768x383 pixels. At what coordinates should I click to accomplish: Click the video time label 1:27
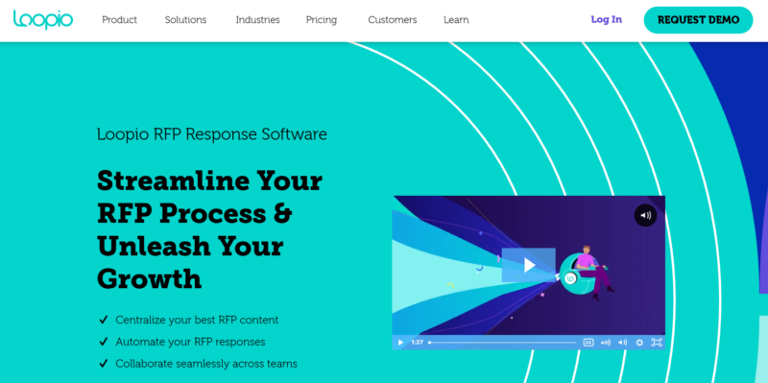point(417,343)
